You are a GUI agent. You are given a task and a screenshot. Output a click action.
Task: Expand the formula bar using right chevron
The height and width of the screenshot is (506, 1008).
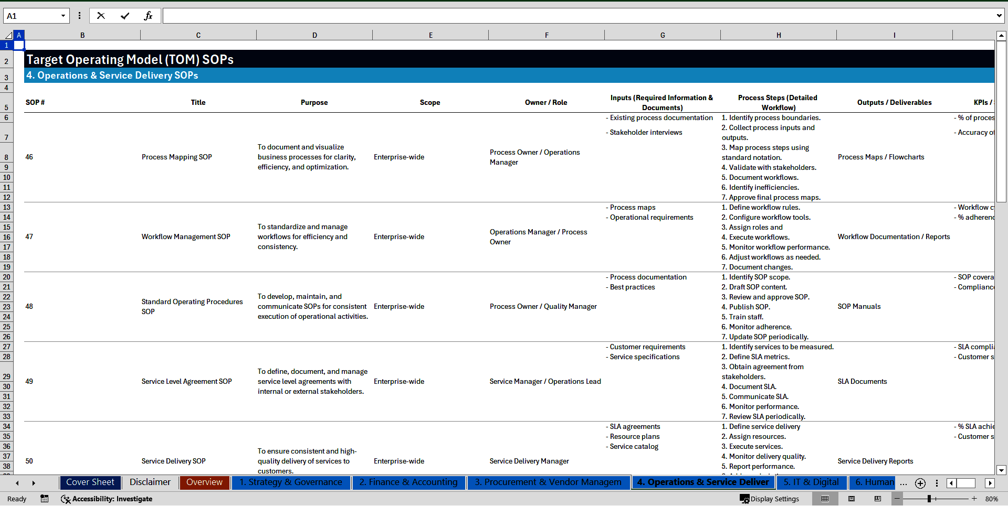click(999, 16)
